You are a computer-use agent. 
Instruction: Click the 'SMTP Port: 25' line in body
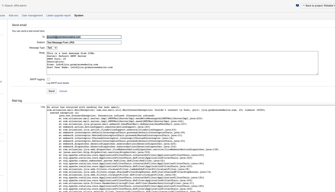click(x=56, y=59)
